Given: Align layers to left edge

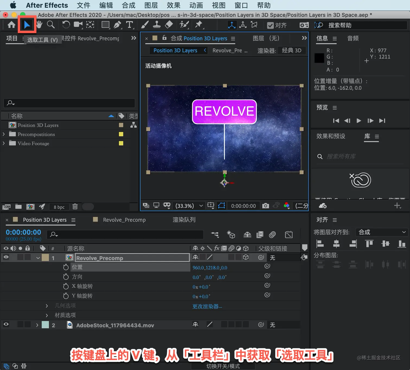Looking at the screenshot, I should point(320,244).
